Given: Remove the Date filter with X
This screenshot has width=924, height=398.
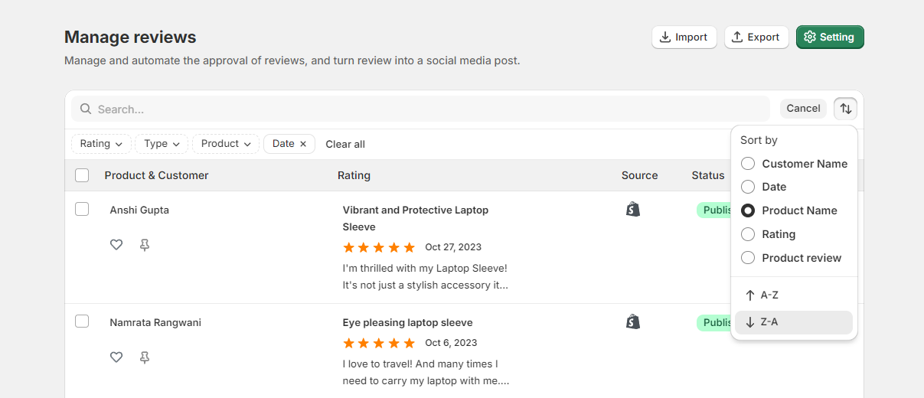Looking at the screenshot, I should (303, 144).
